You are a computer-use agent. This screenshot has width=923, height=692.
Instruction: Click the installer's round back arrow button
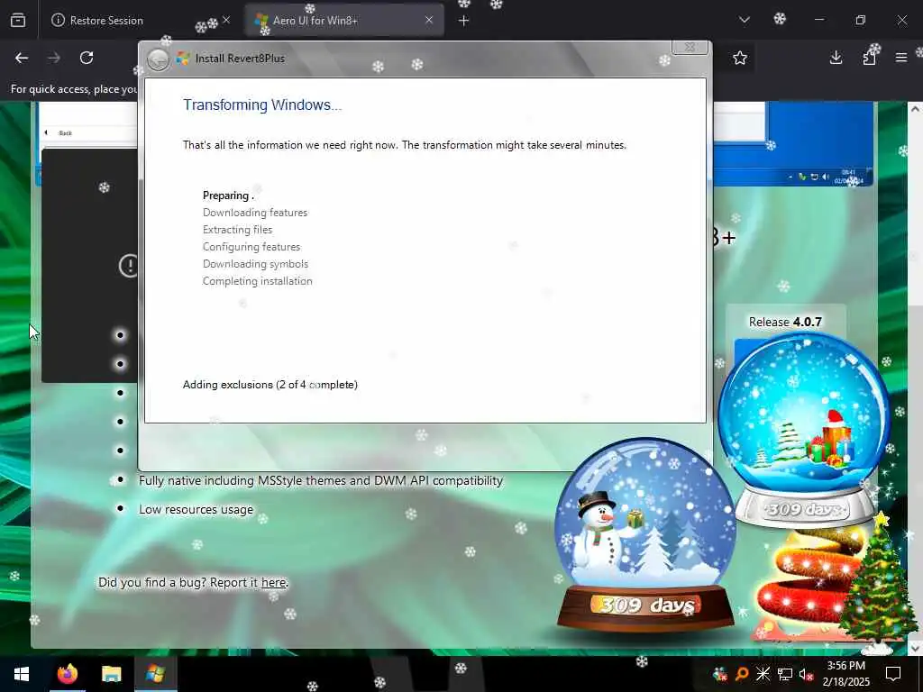pyautogui.click(x=158, y=59)
